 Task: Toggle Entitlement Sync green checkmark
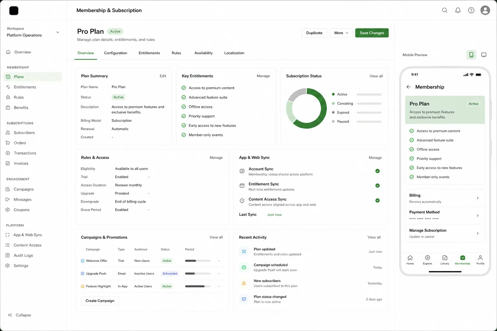[x=377, y=186]
